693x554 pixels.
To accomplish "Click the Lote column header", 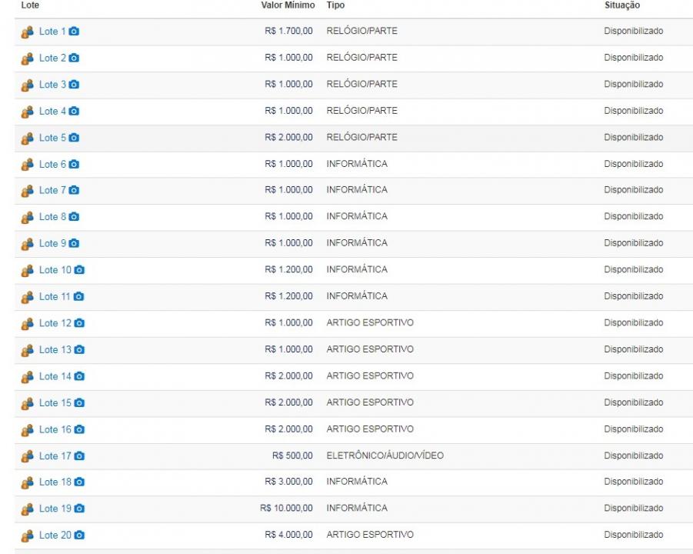I will [30, 5].
